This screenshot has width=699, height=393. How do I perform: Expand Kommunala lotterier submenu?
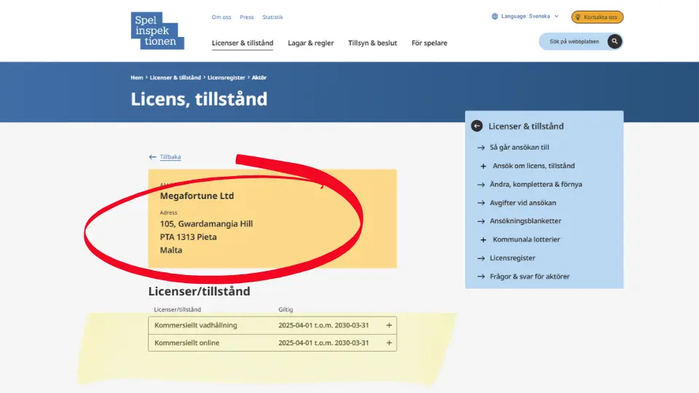[x=483, y=239]
